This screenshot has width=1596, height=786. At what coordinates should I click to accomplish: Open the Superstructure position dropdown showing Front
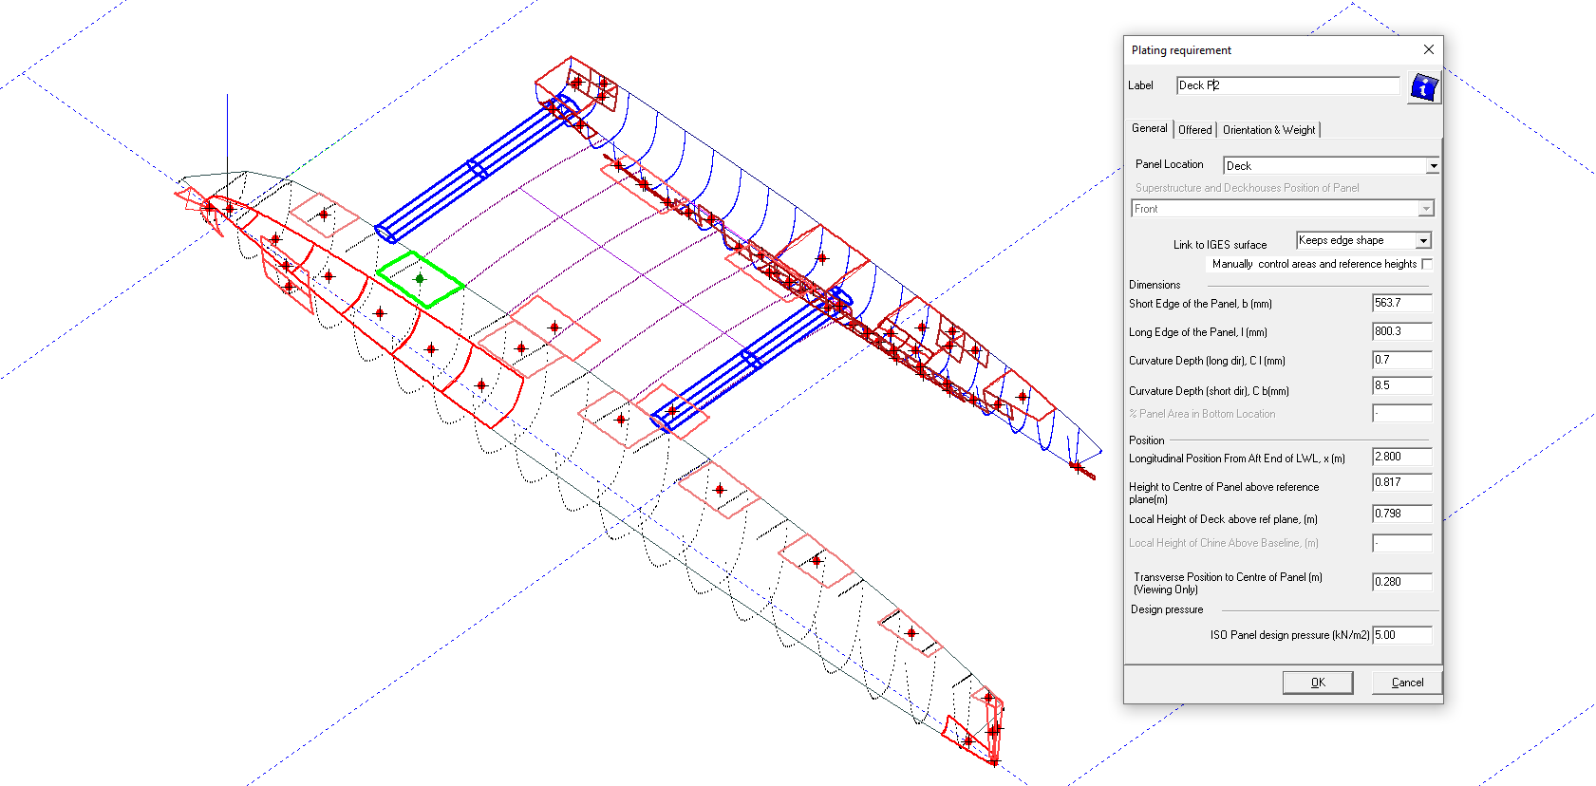[x=1425, y=209]
